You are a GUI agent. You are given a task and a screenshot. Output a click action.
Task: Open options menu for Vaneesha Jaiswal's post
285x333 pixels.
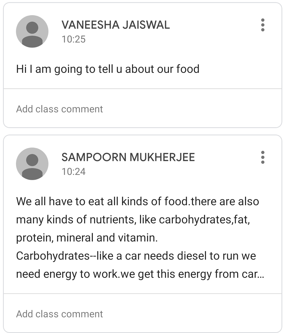point(263,25)
